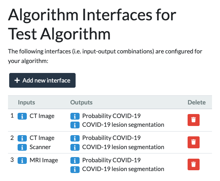Open info for Probability COVID-19 in row 2
Viewport: 220px width, 181px height.
pos(75,138)
